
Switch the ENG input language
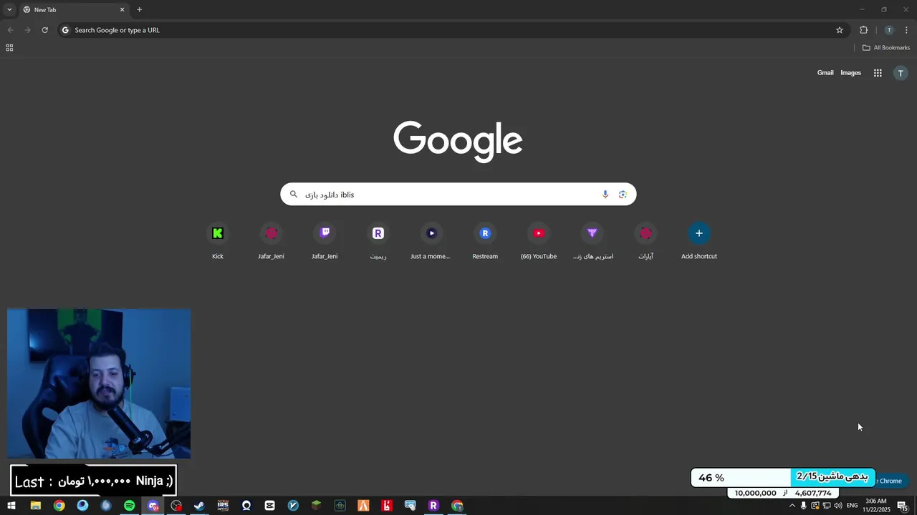pyautogui.click(x=853, y=506)
